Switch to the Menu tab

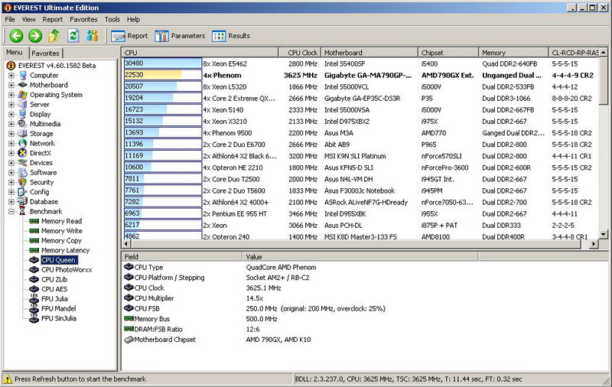15,52
